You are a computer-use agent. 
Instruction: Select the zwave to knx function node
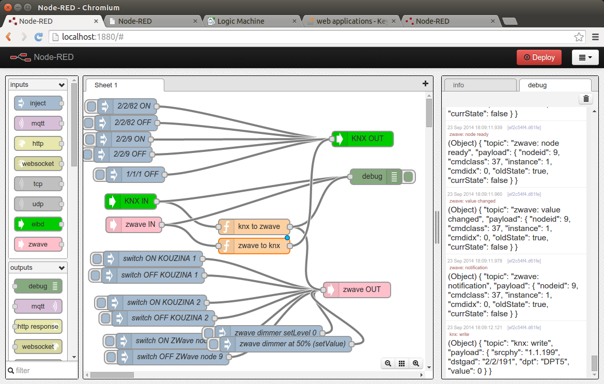coord(254,245)
